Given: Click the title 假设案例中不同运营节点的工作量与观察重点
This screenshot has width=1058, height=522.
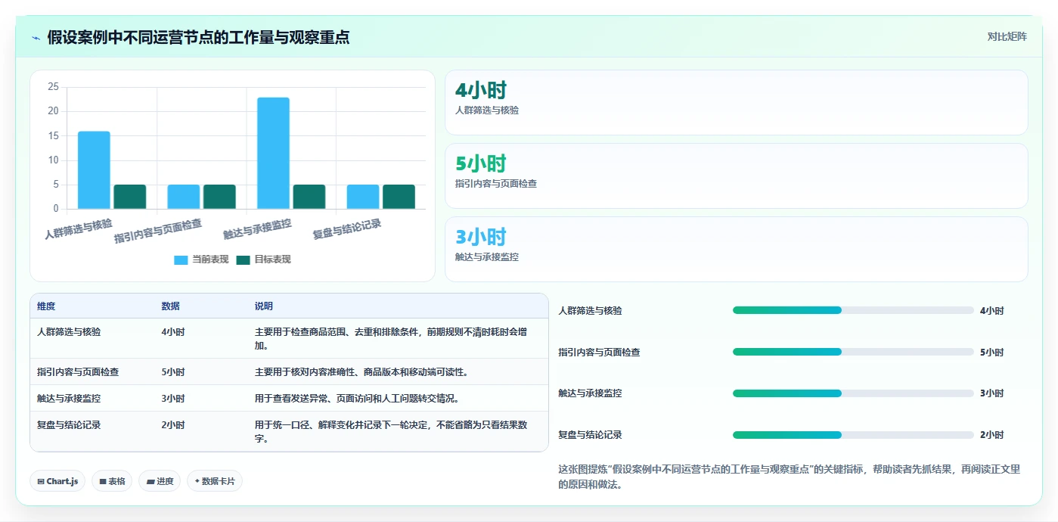Looking at the screenshot, I should (198, 37).
